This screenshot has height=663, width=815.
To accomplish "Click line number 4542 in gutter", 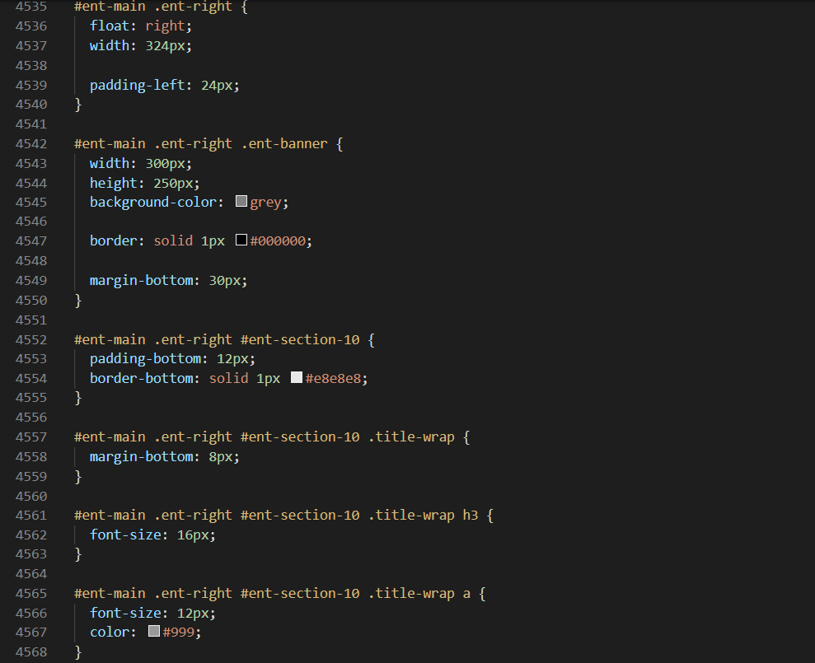I will tap(31, 144).
